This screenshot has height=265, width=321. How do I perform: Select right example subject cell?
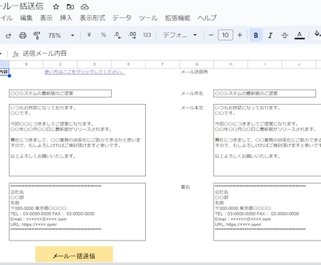(x=264, y=93)
